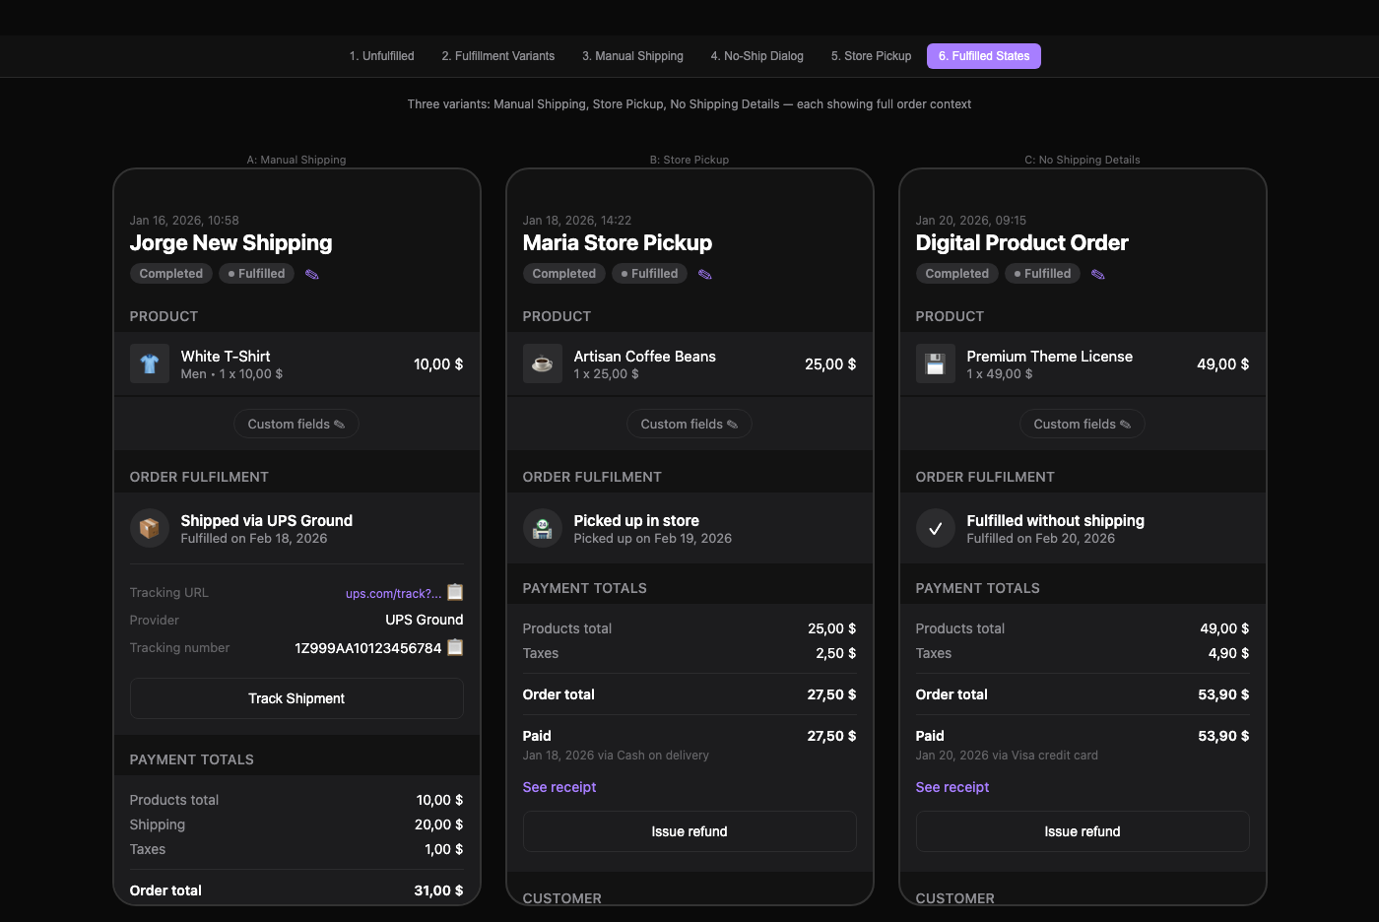1379x922 pixels.
Task: Click Issue refund on Maria Store Pickup order
Action: coord(689,831)
